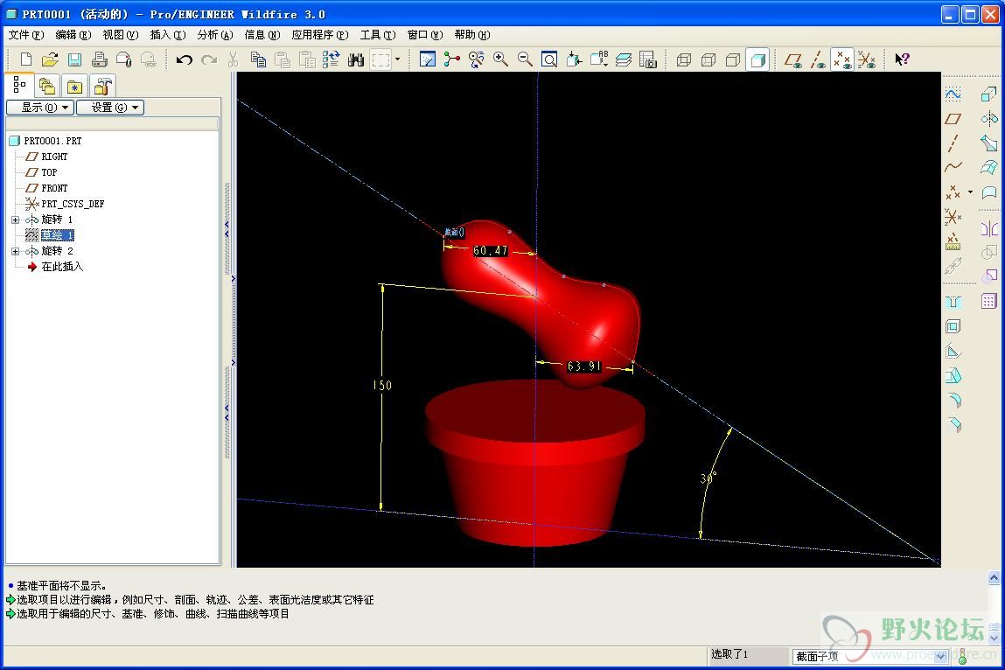Select the RIGHT datum plane
This screenshot has height=670, width=1005.
click(x=54, y=157)
